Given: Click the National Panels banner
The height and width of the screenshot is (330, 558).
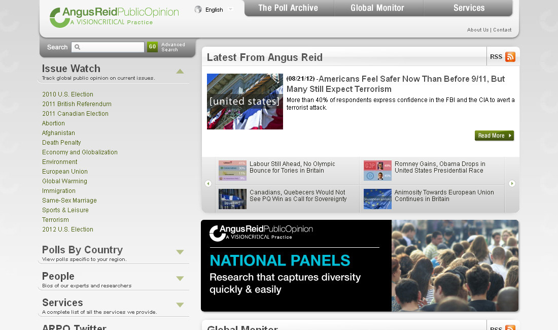Looking at the screenshot, I should (360, 266).
